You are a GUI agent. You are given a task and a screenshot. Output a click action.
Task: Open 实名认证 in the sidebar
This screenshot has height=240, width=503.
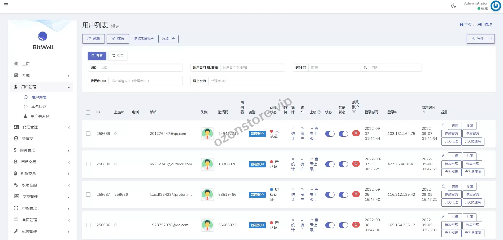coord(39,107)
